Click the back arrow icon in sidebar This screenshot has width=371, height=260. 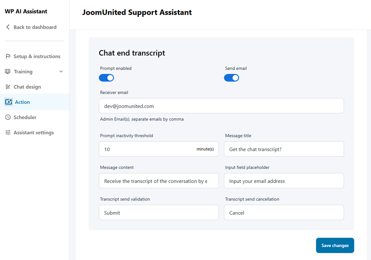coord(8,27)
